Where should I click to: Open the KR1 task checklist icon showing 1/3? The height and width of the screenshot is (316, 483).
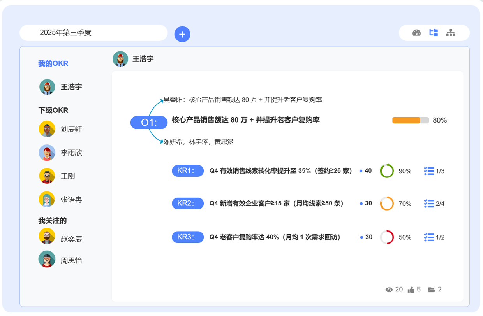point(429,170)
